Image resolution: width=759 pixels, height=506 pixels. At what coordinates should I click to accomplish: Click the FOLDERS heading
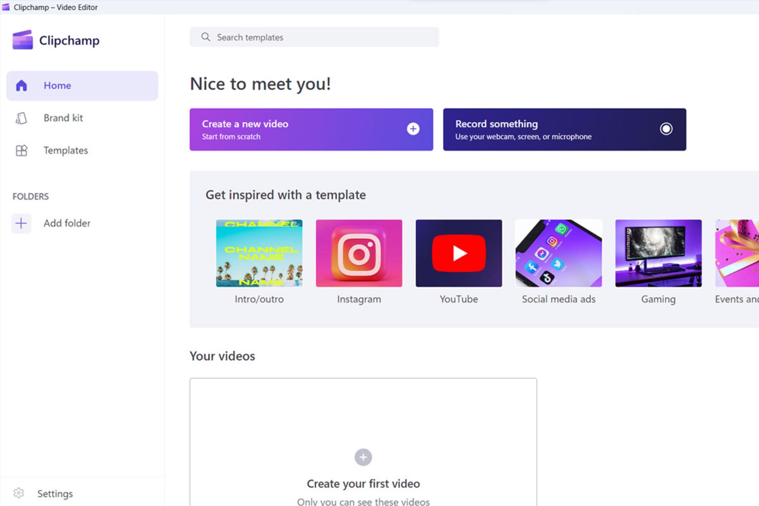(x=30, y=196)
